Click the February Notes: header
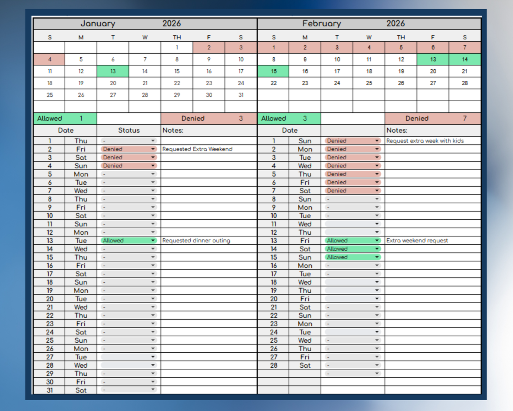513x411 pixels. coord(433,130)
